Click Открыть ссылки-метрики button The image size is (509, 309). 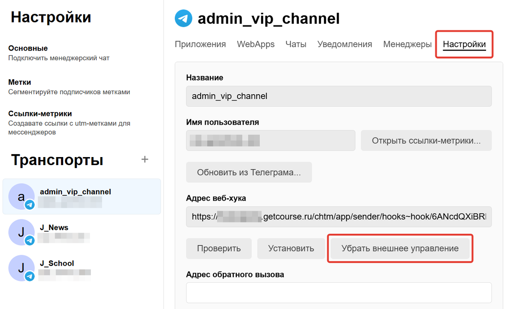[426, 140]
